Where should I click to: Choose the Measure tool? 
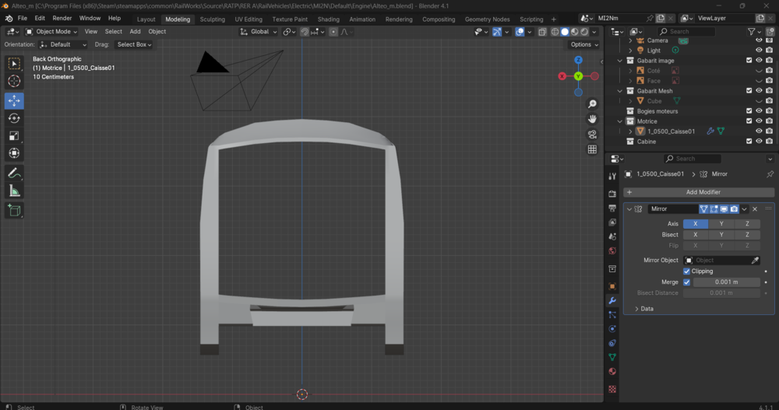[14, 191]
